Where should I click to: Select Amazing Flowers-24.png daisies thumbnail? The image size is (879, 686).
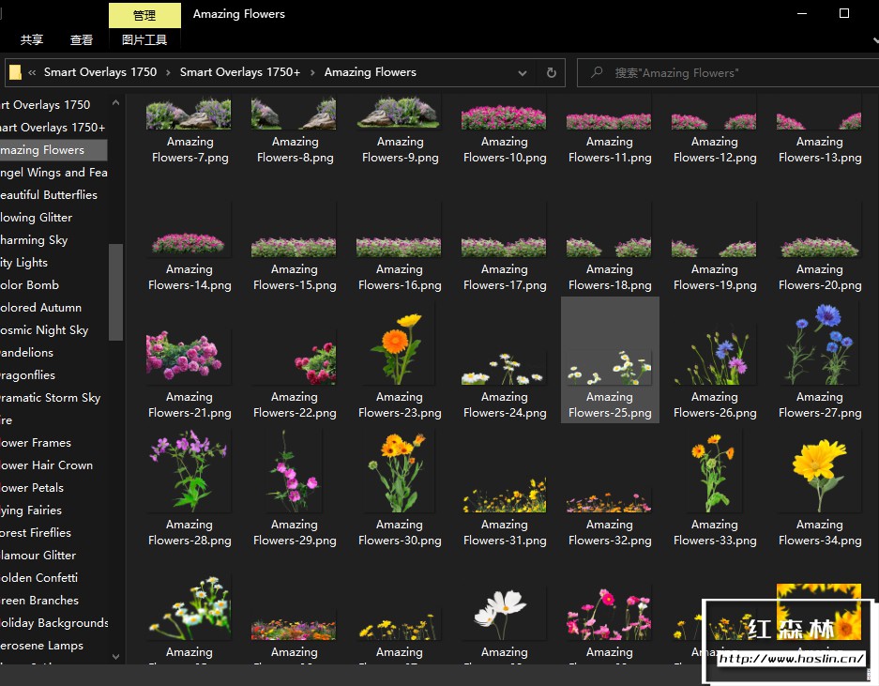point(504,369)
